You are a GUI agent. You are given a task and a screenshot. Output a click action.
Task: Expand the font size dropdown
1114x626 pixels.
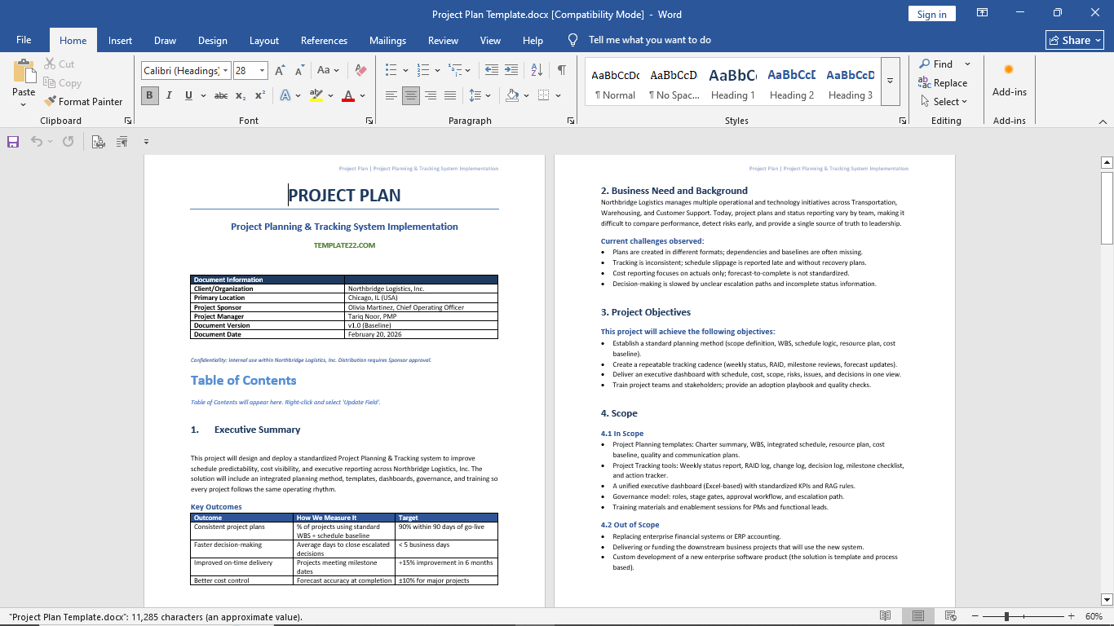tap(262, 71)
